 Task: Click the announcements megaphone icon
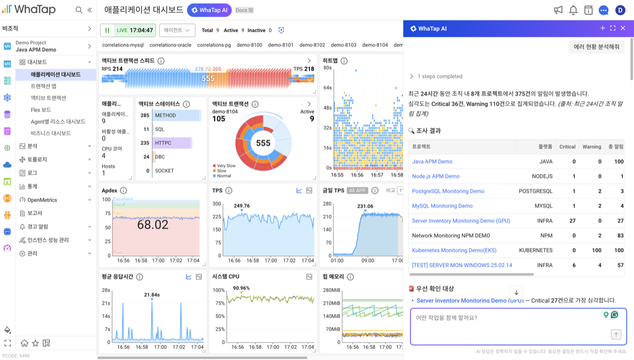pyautogui.click(x=558, y=10)
